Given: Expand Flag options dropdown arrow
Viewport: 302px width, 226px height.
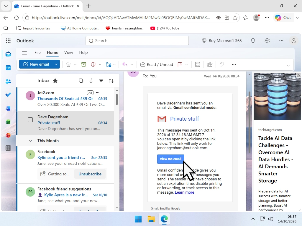Looking at the screenshot, I should tap(186, 64).
